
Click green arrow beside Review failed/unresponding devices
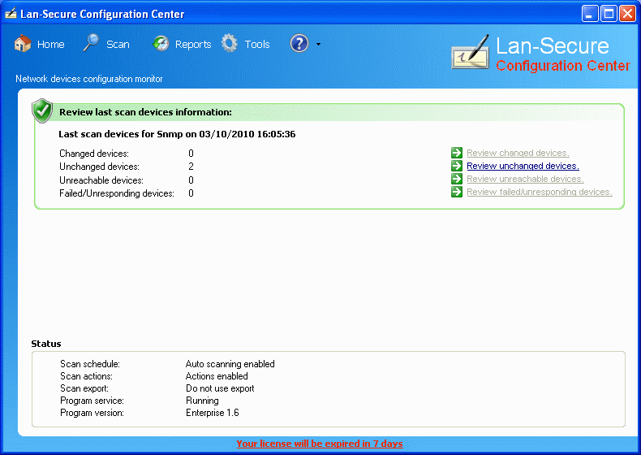tap(457, 192)
